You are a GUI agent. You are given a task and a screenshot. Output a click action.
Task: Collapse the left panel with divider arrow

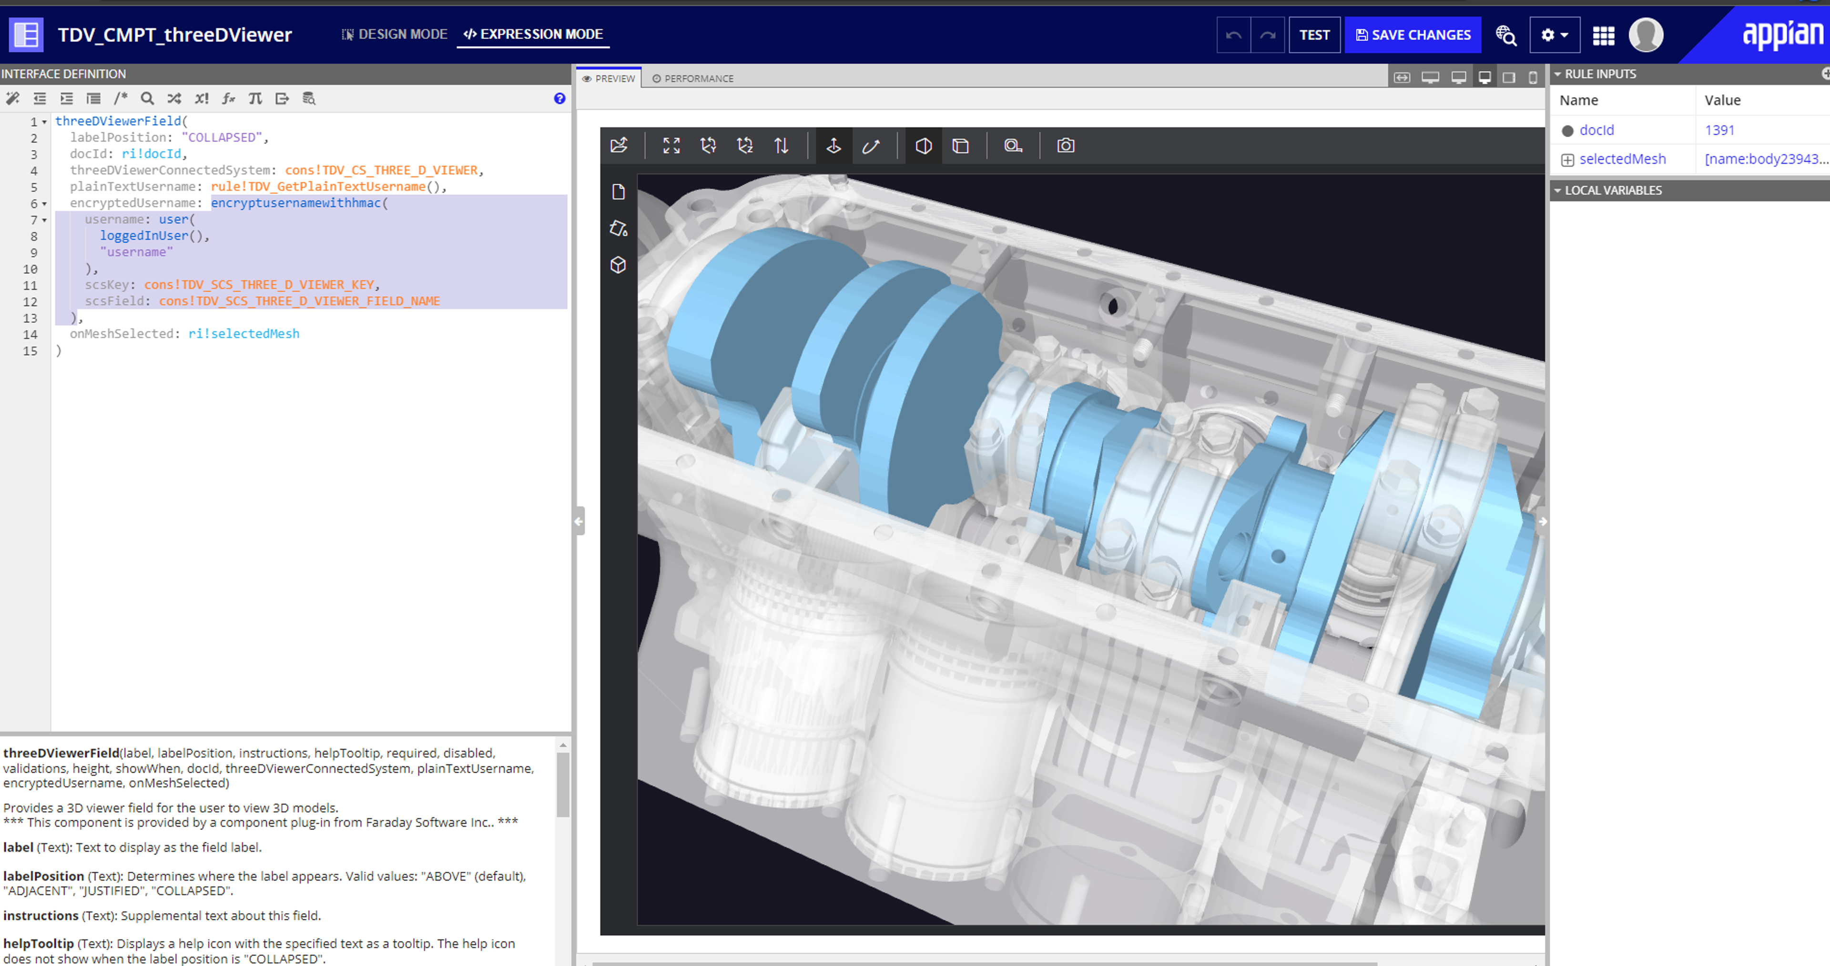pyautogui.click(x=578, y=521)
